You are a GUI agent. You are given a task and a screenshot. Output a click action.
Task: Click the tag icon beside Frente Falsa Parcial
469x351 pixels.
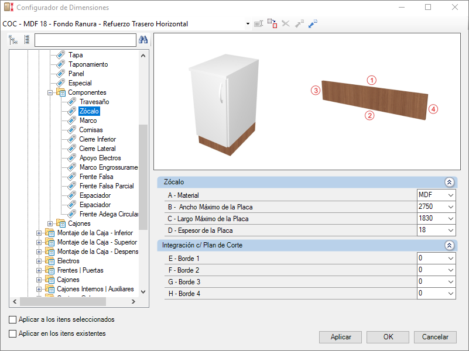coord(72,186)
